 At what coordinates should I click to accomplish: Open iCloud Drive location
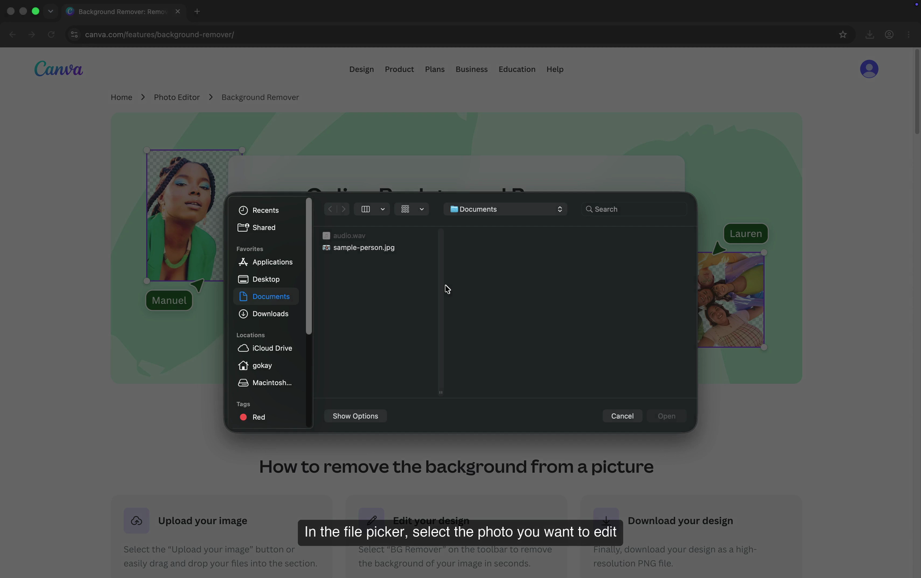tap(266, 348)
